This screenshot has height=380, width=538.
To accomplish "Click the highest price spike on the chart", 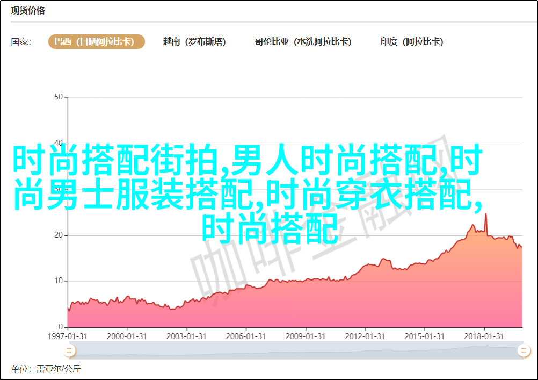I will [x=486, y=214].
